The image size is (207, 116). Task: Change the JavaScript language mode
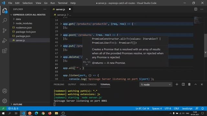click(x=187, y=109)
